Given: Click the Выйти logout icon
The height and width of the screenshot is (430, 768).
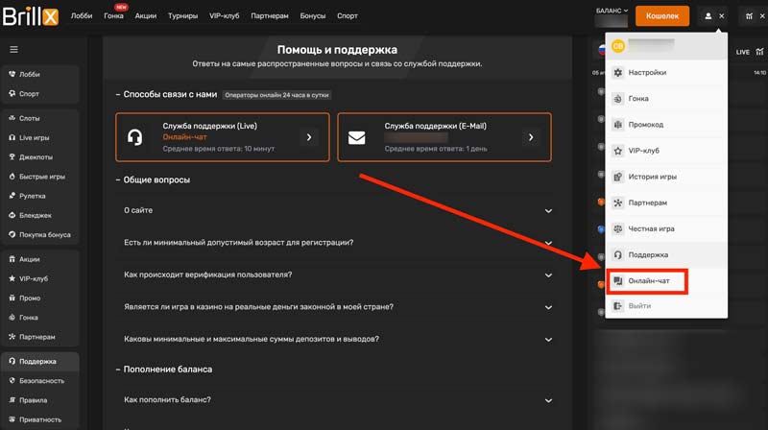Looking at the screenshot, I should (618, 306).
